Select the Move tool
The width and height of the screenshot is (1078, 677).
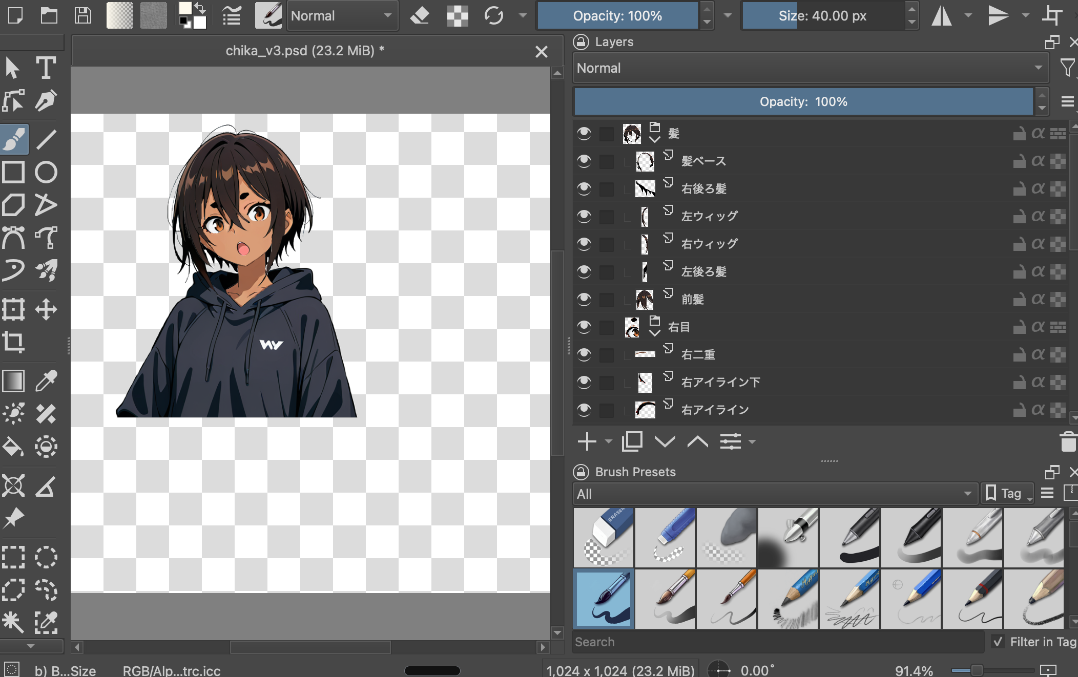(46, 308)
